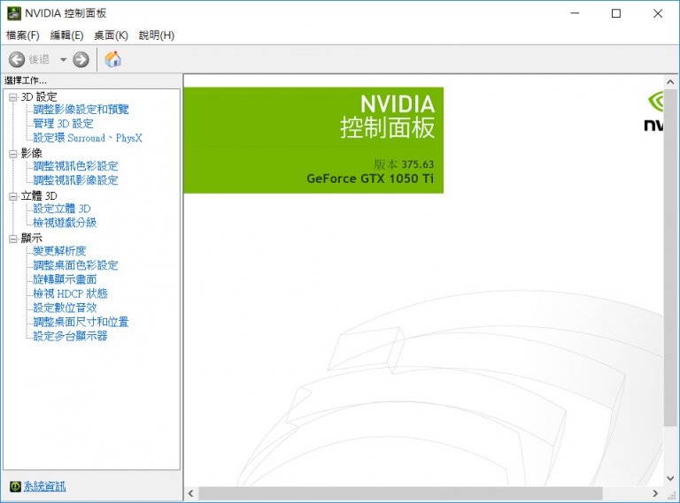
Task: Click the horizontal scrollbar right arrow
Action: (x=655, y=493)
